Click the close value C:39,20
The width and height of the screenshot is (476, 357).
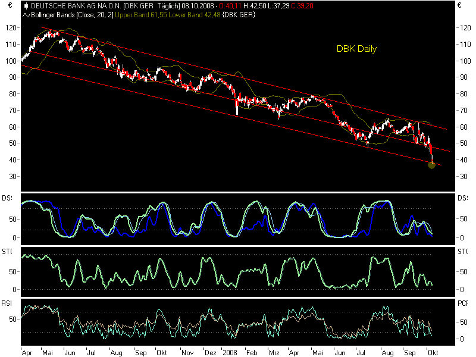[302, 6]
